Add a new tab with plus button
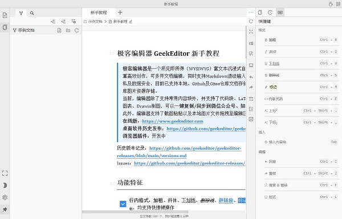This screenshot has width=342, height=219. (x=120, y=13)
